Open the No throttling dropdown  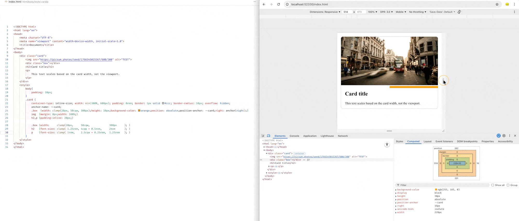point(417,12)
